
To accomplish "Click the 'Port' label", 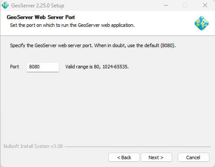I will [15, 67].
